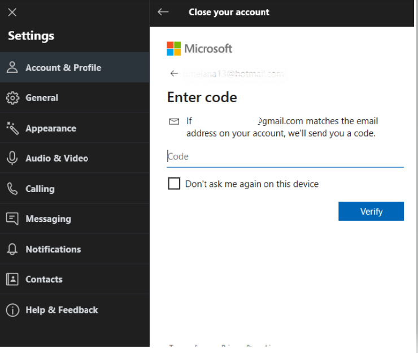Click the gmail.com email message text
418x353 pixels.
click(282, 127)
